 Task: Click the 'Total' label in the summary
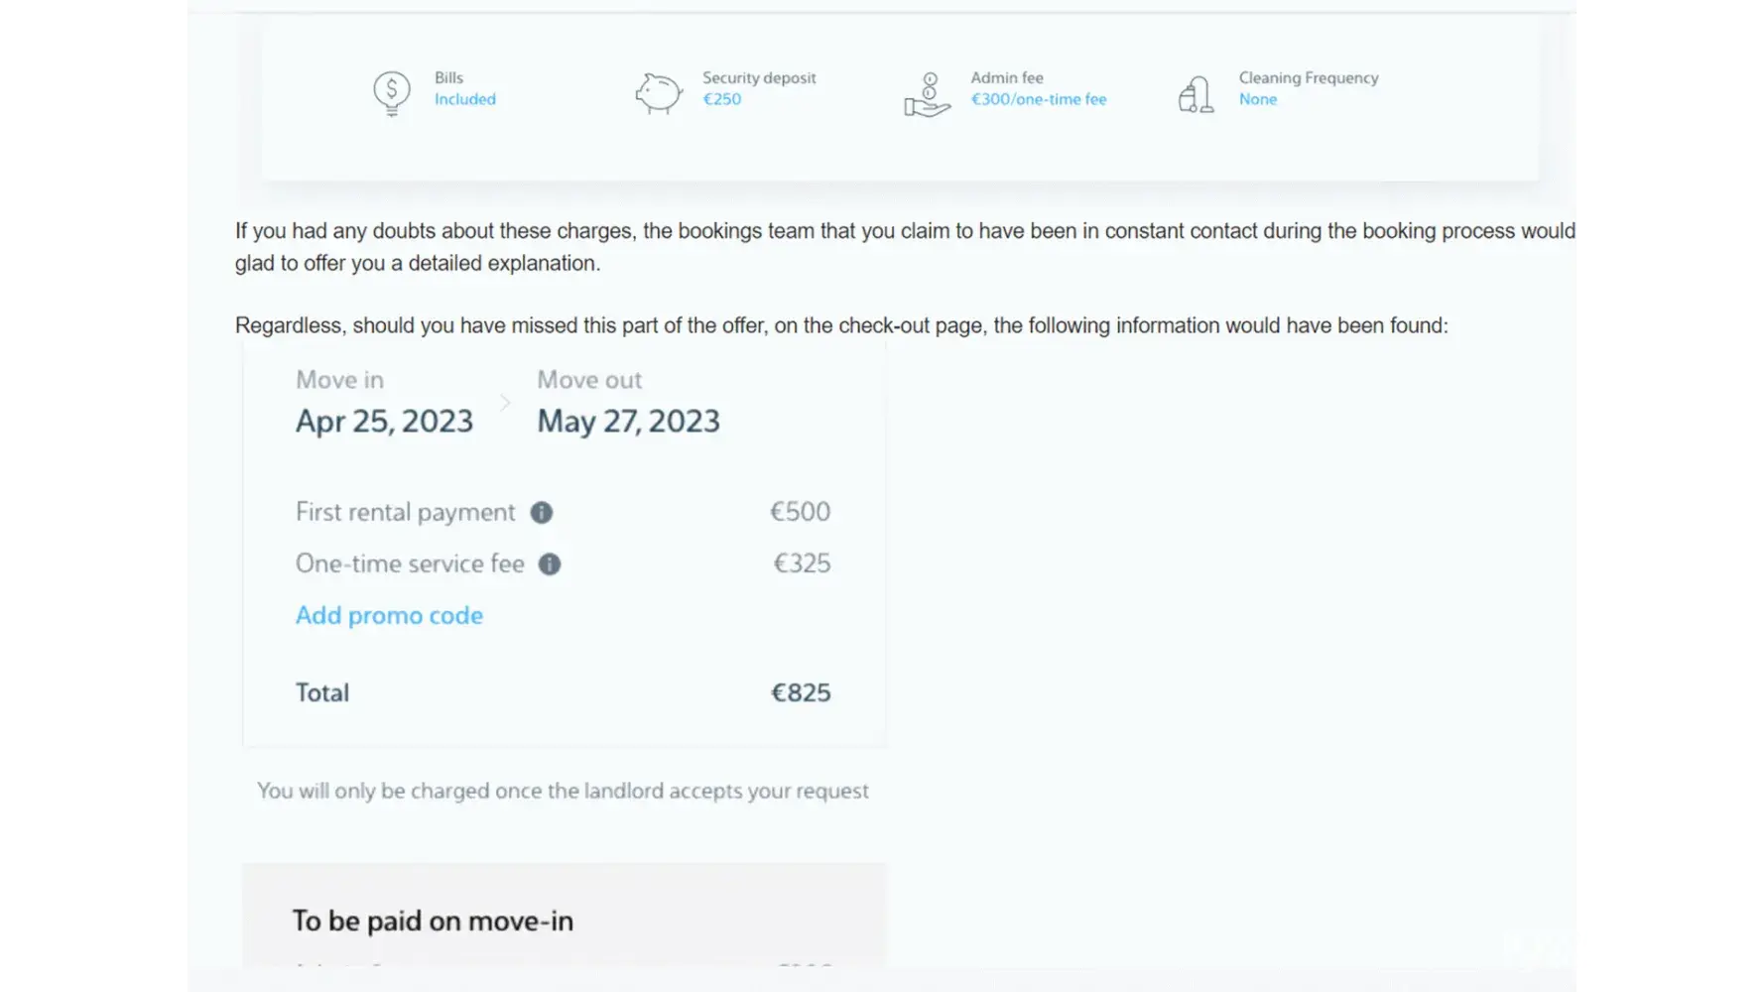(322, 692)
